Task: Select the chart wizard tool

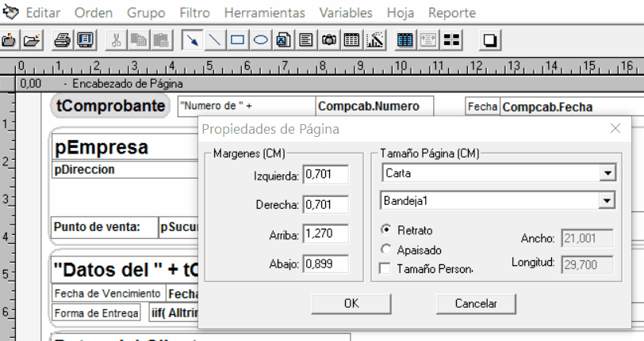Action: coord(374,40)
